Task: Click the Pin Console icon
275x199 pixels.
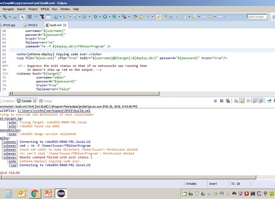Action: point(269,101)
